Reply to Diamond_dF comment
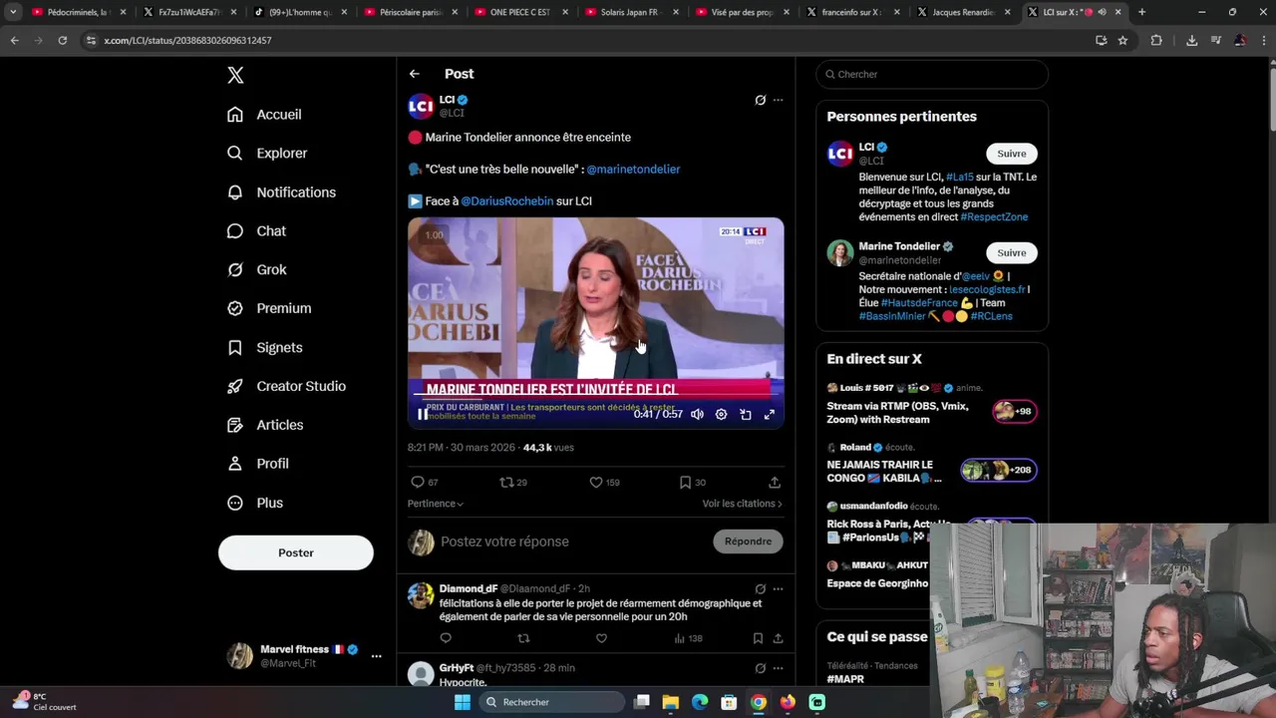 pyautogui.click(x=446, y=639)
